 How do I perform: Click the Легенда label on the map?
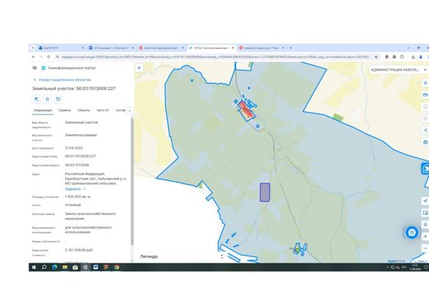(149, 256)
